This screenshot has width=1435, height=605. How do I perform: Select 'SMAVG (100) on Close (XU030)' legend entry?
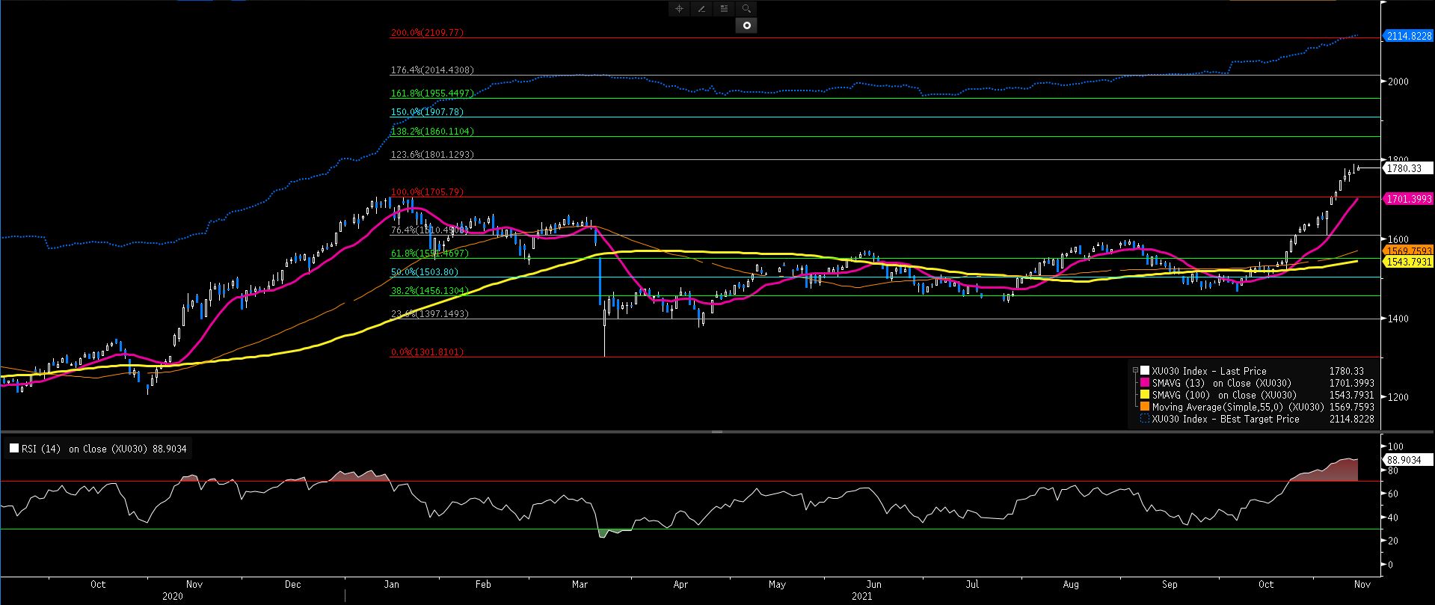coord(1224,395)
